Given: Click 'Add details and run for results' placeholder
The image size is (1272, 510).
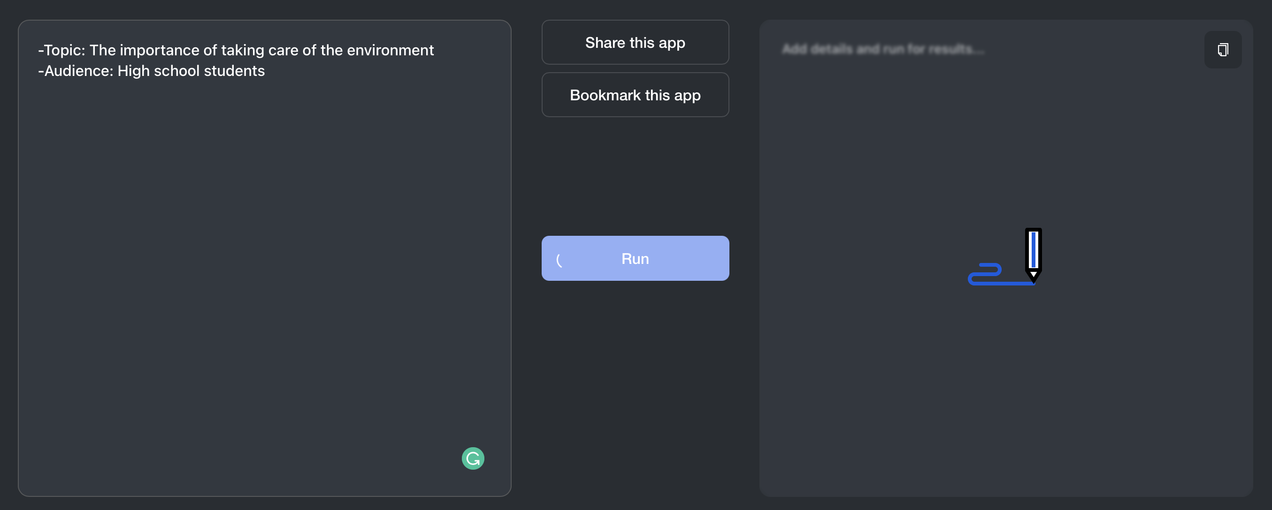Looking at the screenshot, I should point(883,49).
